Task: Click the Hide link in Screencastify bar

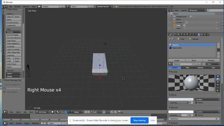Action: (x=153, y=120)
